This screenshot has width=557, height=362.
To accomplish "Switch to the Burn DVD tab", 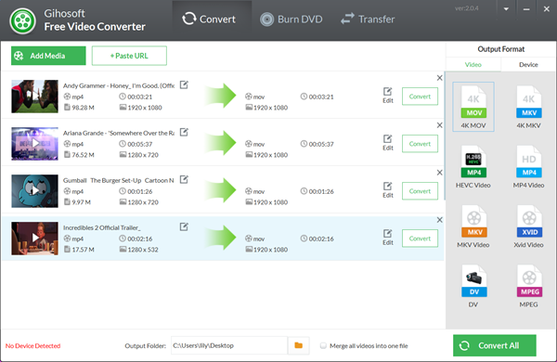I will click(291, 19).
